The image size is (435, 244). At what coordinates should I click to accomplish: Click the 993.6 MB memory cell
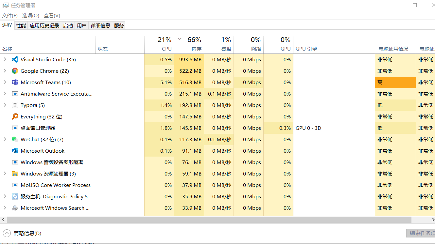coord(189,59)
